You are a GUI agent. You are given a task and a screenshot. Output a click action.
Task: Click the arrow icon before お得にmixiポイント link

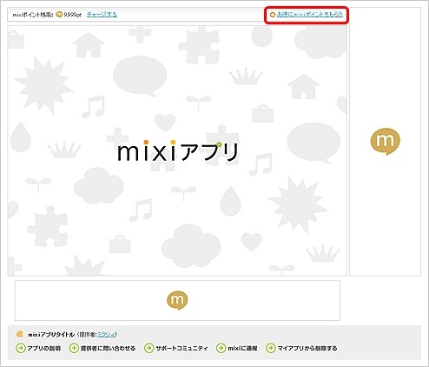pyautogui.click(x=273, y=15)
